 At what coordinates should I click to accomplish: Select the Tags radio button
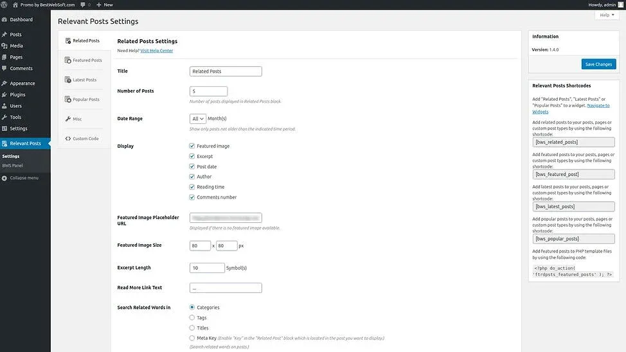192,318
